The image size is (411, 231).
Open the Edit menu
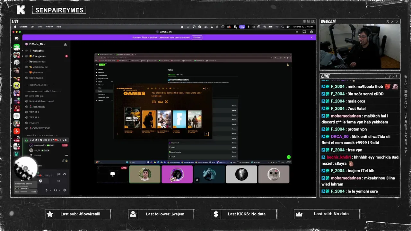coord(32,27)
